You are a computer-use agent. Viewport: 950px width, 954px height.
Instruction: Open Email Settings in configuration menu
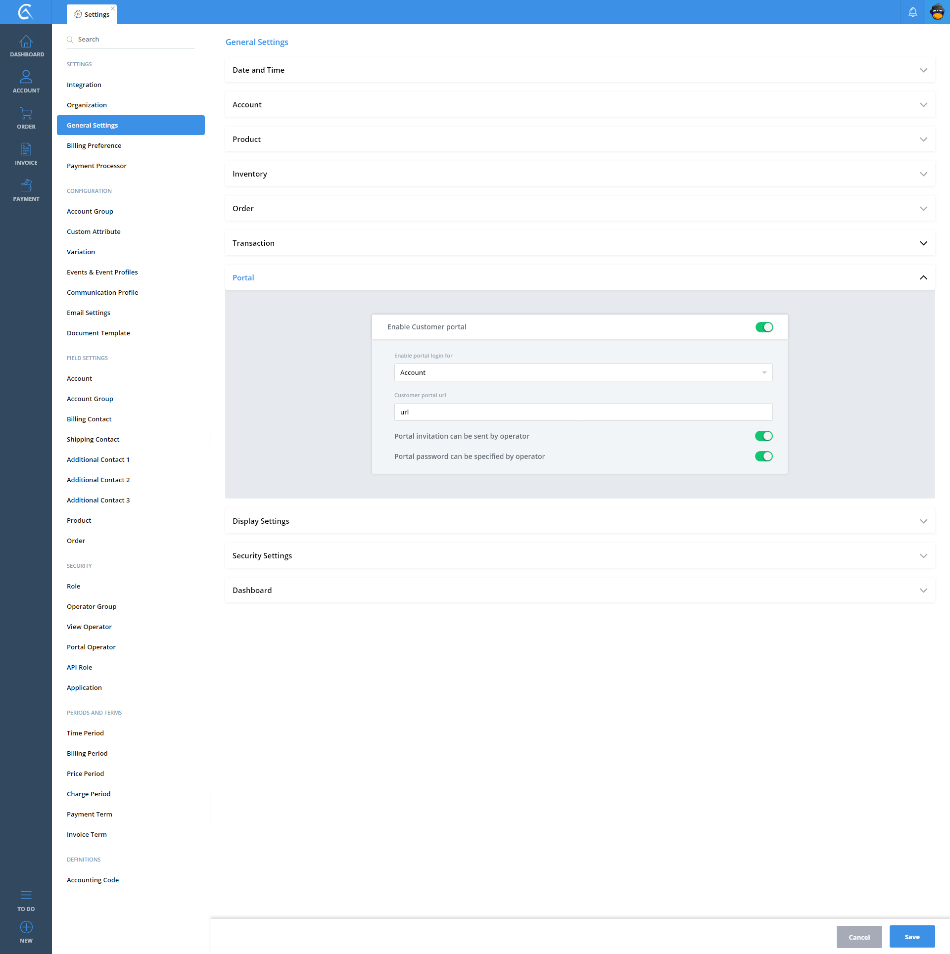pyautogui.click(x=89, y=313)
